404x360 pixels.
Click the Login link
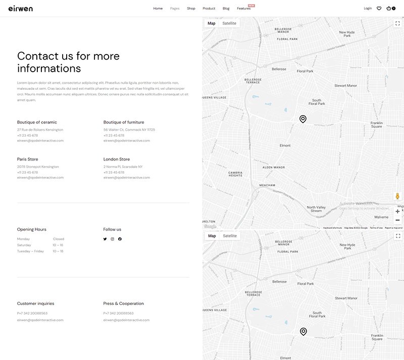pos(368,9)
